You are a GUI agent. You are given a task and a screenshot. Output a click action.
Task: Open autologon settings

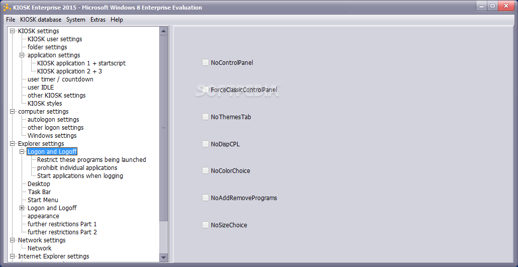pos(53,119)
